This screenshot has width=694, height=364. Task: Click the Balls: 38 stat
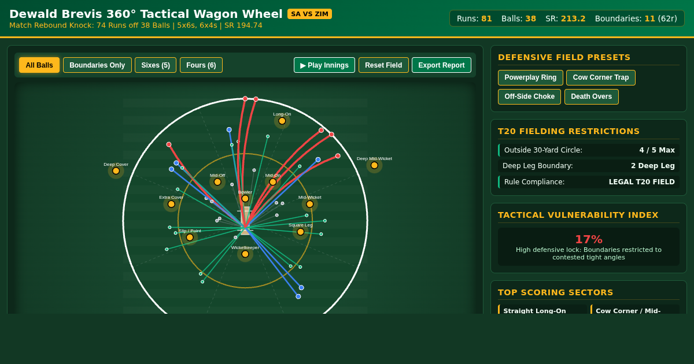click(x=519, y=18)
